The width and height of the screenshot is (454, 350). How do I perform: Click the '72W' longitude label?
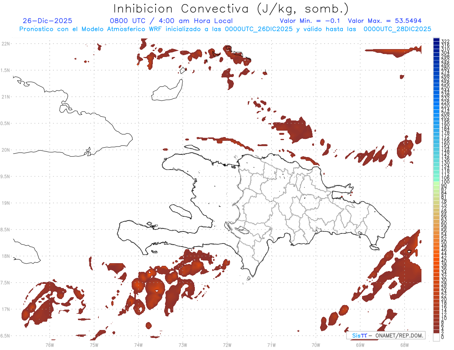tap(227, 345)
